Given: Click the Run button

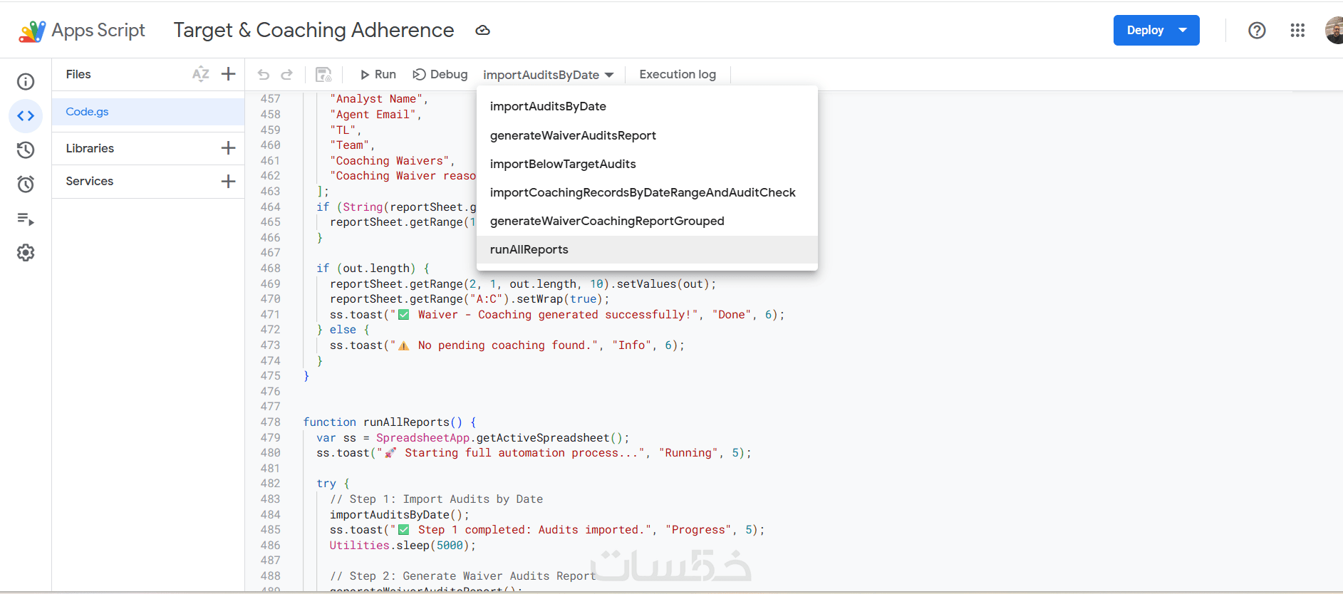Looking at the screenshot, I should tap(378, 75).
